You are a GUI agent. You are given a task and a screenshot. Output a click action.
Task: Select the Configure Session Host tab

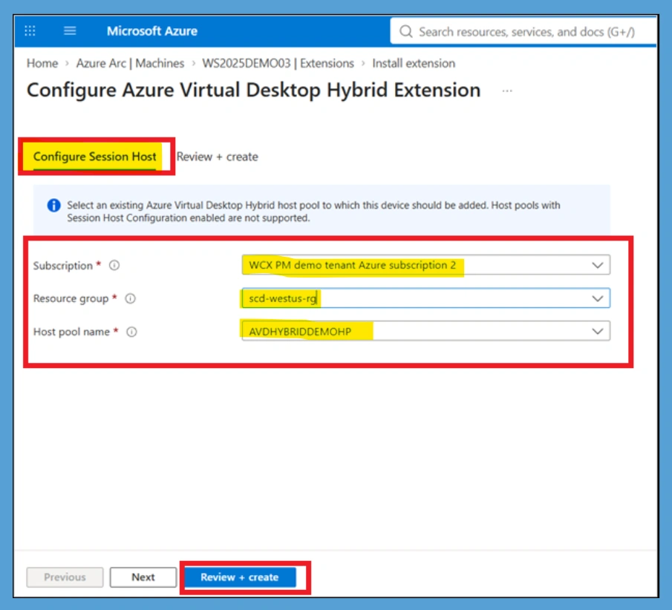pyautogui.click(x=95, y=157)
